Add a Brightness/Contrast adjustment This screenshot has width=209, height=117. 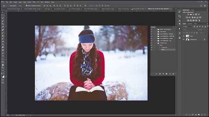(188, 14)
